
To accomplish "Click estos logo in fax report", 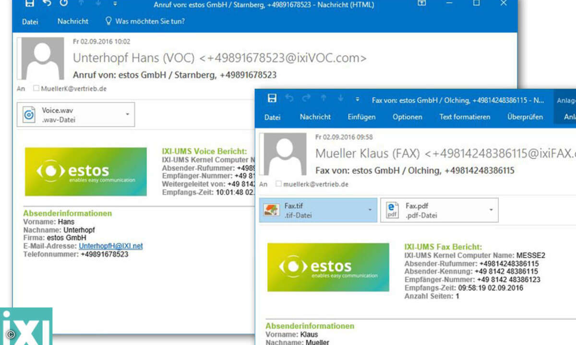I will [328, 267].
